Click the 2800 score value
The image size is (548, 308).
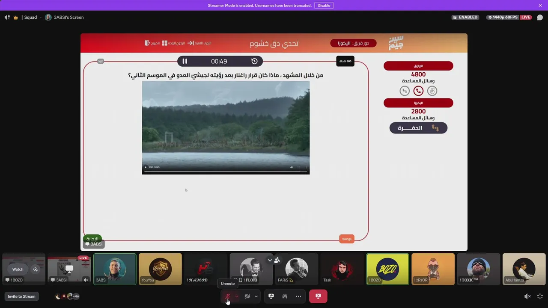418,111
